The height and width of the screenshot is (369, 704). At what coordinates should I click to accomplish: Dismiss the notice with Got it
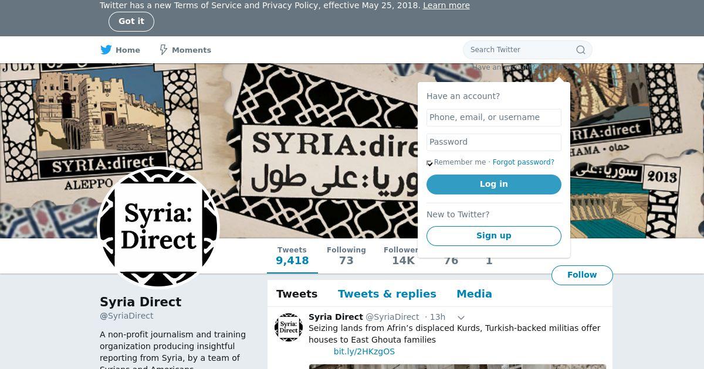point(131,21)
